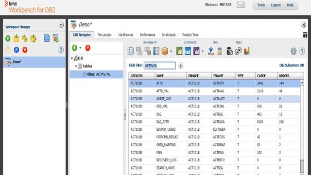Viewport: 311px width, 175px height.
Task: Click the EDITOR_USERS name cell
Action: pos(166,130)
